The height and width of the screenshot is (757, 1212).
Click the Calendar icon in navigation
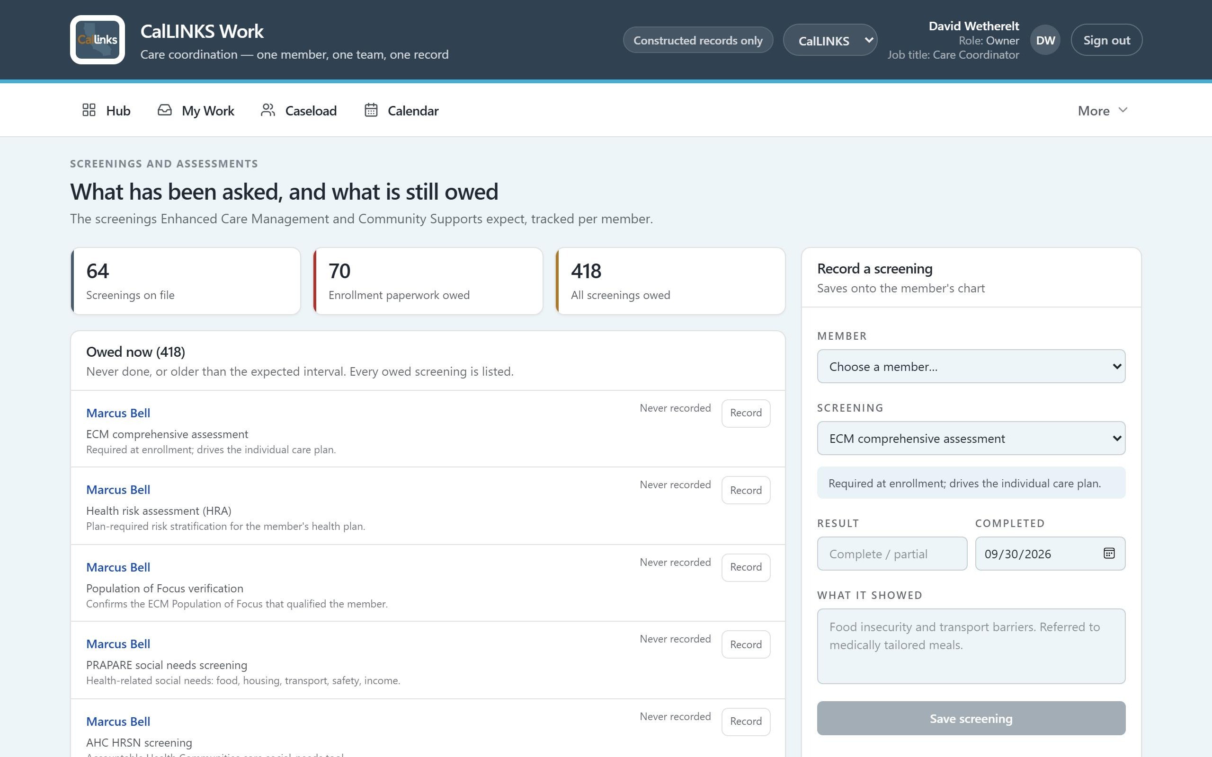point(371,110)
